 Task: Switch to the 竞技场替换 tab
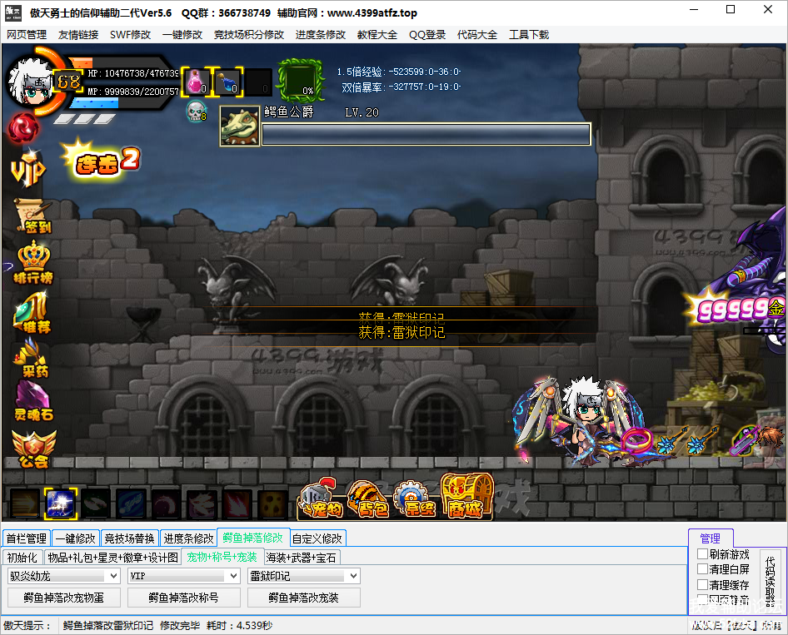[x=130, y=538]
